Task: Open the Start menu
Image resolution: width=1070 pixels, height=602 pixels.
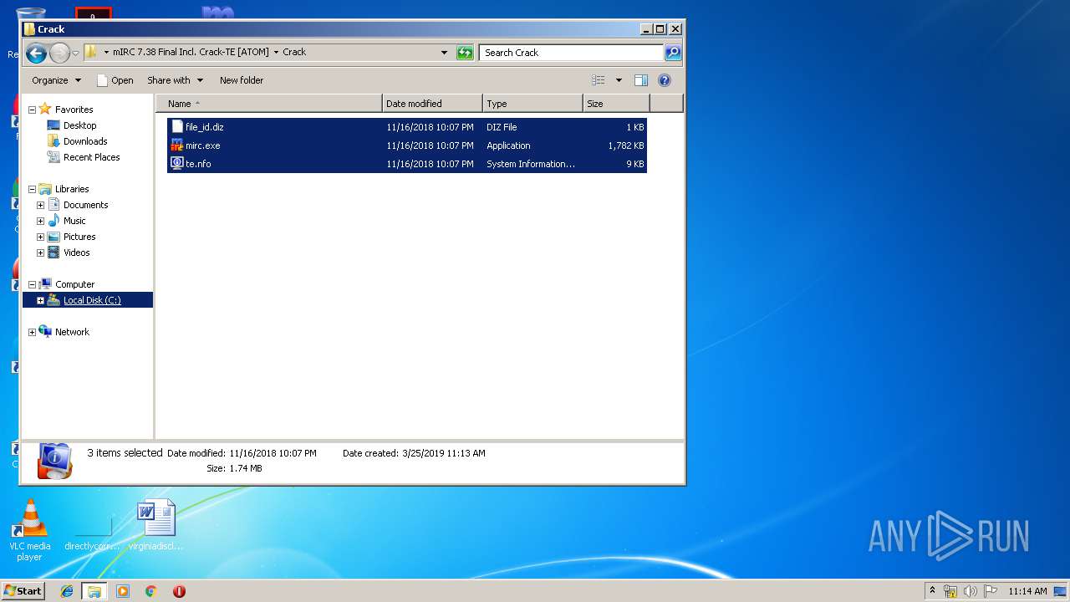Action: [23, 590]
